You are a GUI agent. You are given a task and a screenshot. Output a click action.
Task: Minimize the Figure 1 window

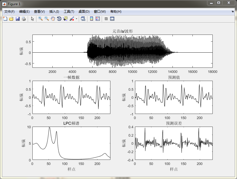(x=211, y=3)
